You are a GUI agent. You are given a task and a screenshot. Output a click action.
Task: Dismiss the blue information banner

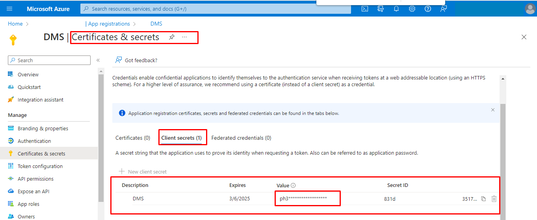(x=492, y=110)
